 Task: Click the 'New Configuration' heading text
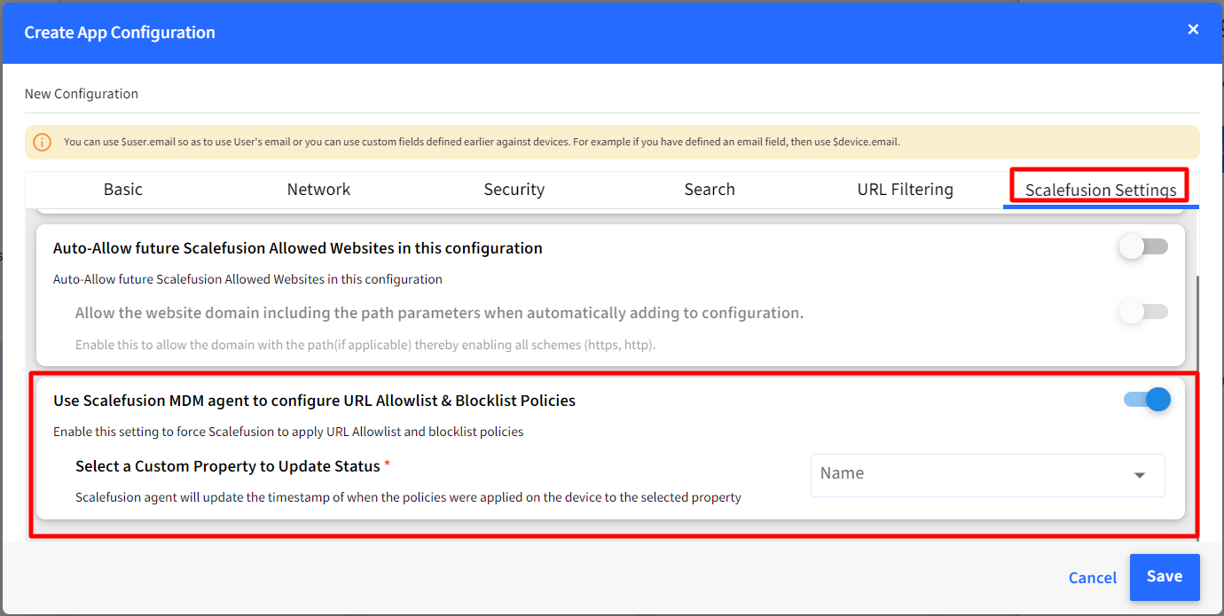click(x=82, y=94)
